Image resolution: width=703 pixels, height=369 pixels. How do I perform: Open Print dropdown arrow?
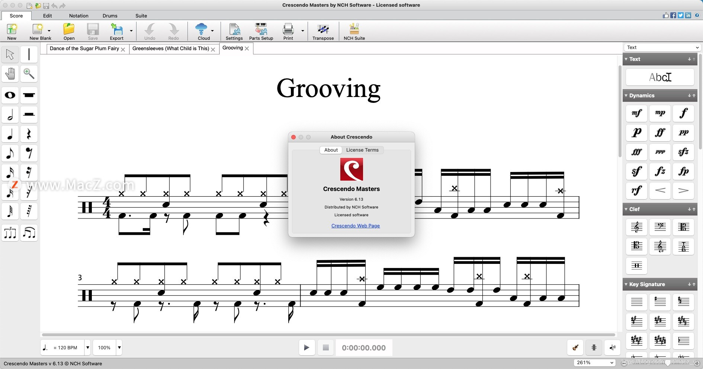click(x=303, y=31)
